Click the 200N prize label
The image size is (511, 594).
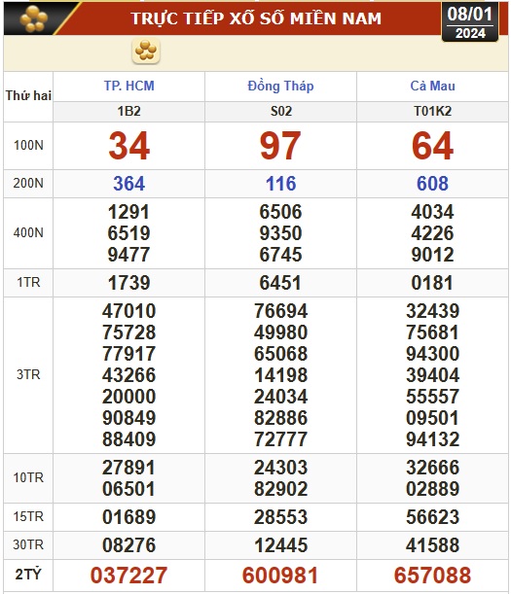pyautogui.click(x=28, y=184)
